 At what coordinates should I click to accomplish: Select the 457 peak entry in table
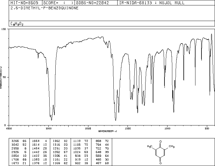[102, 163]
